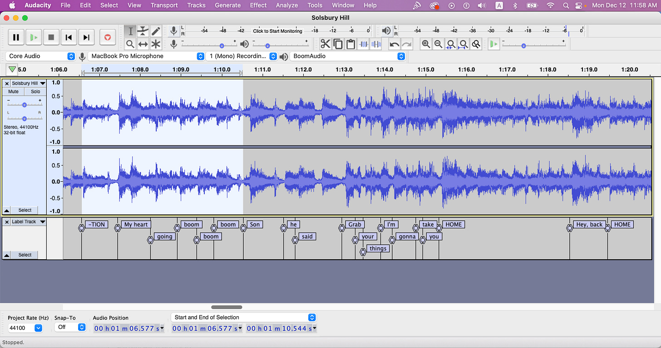Click the Solsbury Hill track gain slider

24,104
